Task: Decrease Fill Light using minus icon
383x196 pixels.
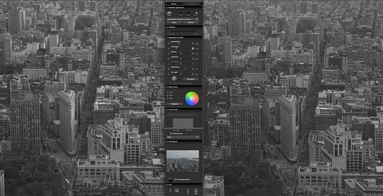Action: pyautogui.click(x=168, y=74)
